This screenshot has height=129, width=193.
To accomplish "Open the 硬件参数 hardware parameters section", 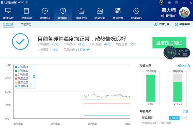I will point(26,13).
